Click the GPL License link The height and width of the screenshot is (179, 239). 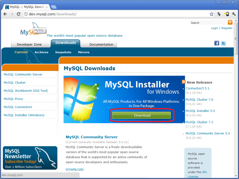pos(197,174)
